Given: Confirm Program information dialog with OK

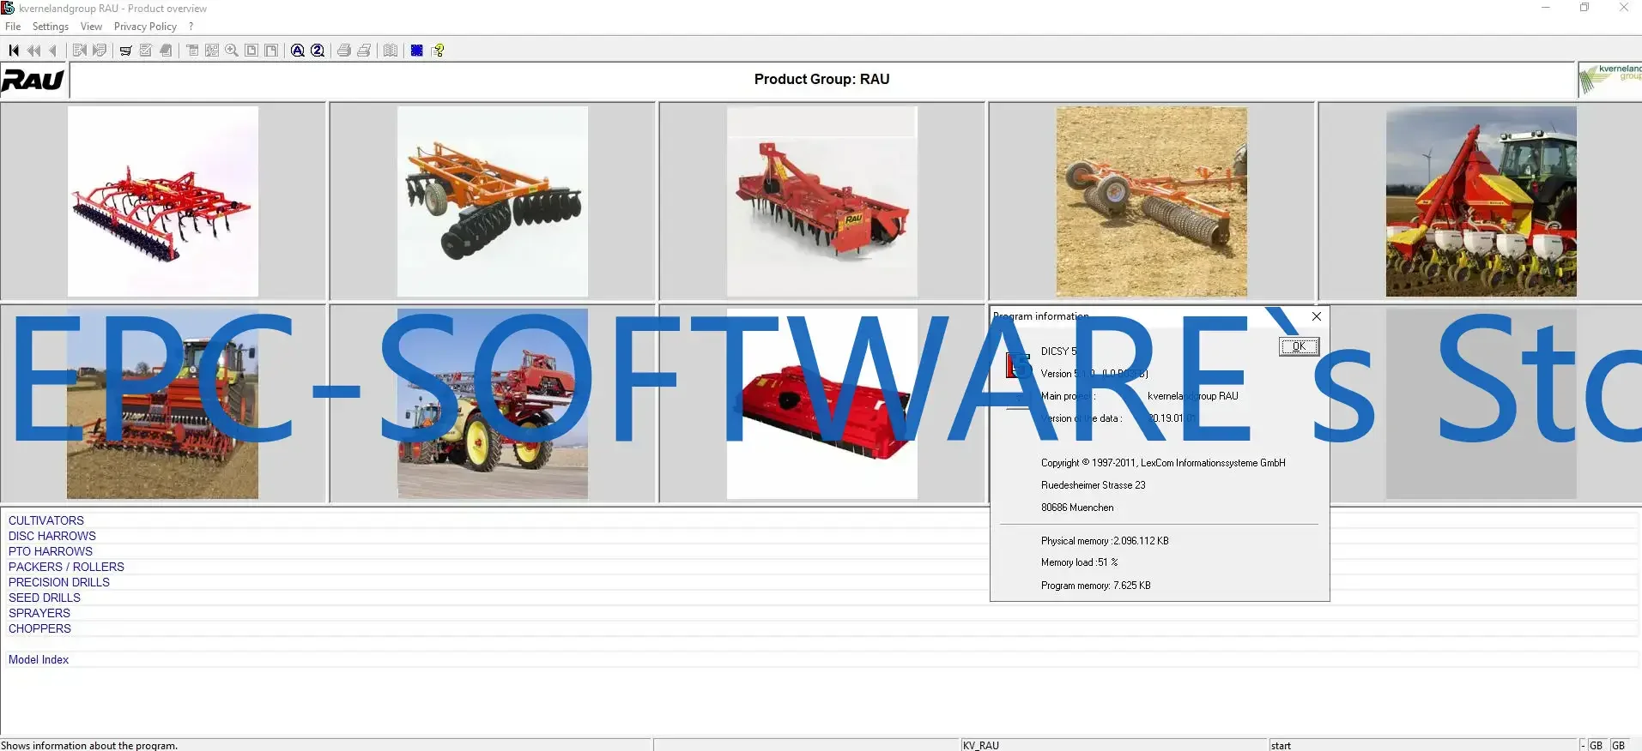Looking at the screenshot, I should pos(1299,346).
